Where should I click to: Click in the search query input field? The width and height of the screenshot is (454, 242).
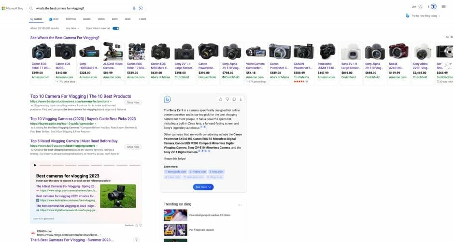[x=82, y=8]
